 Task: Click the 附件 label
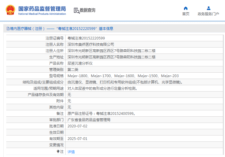pyautogui.click(x=60, y=101)
